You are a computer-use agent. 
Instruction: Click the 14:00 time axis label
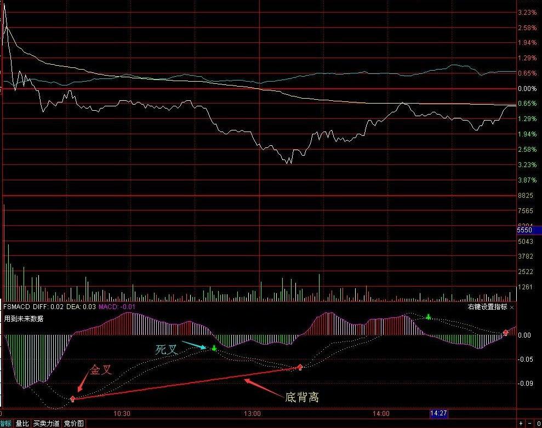tap(381, 414)
